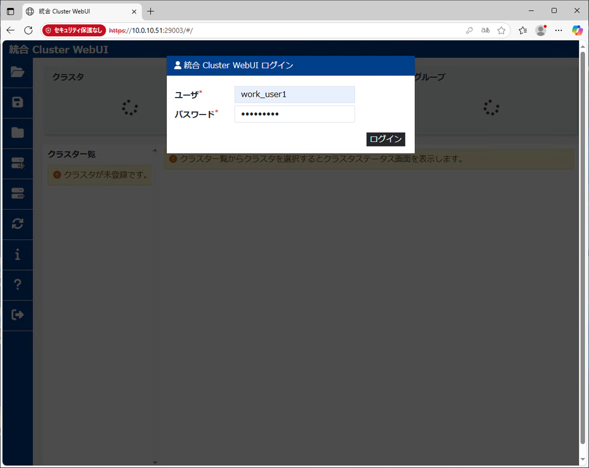Click the パスワード input field
The image size is (589, 468).
tap(294, 114)
